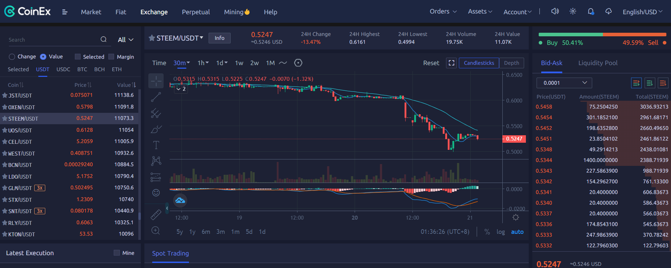The height and width of the screenshot is (268, 671).
Task: Open the Fiat page link
Action: [x=121, y=12]
